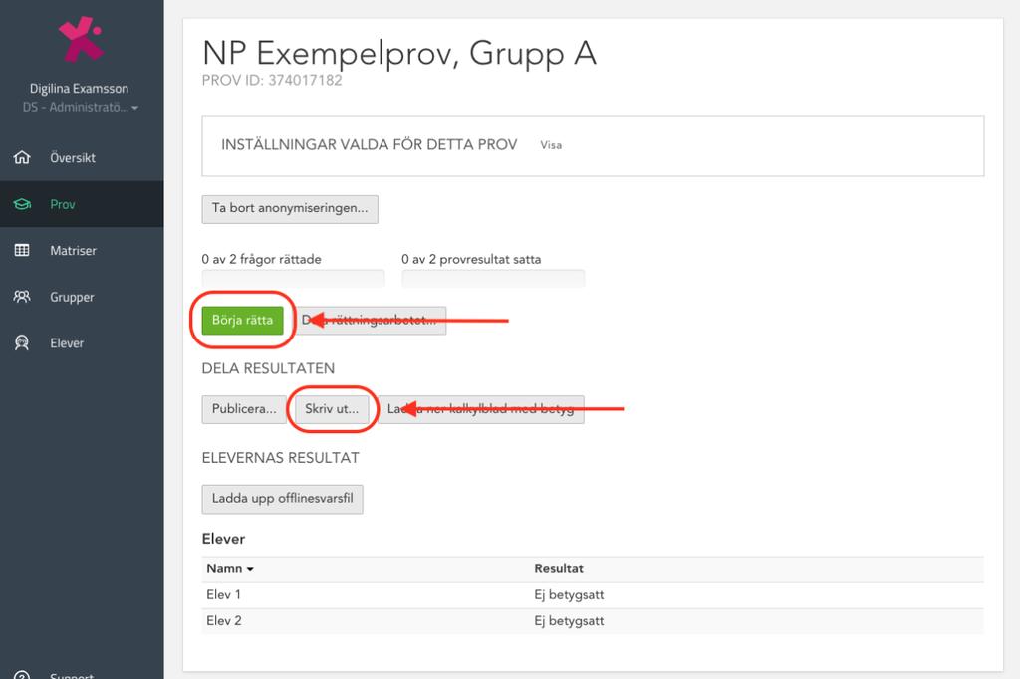Go to the Matriser section
The height and width of the screenshot is (679, 1020).
[x=82, y=251]
